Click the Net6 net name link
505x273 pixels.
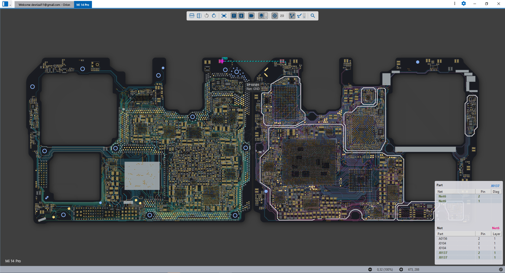tap(496, 228)
